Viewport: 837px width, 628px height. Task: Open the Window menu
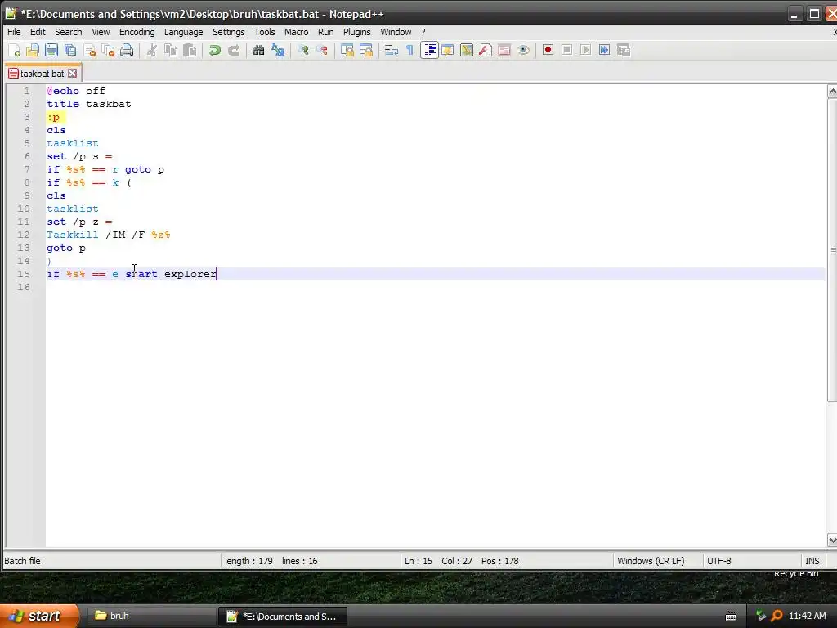click(x=396, y=32)
